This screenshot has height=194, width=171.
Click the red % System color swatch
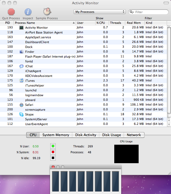coord(53,152)
